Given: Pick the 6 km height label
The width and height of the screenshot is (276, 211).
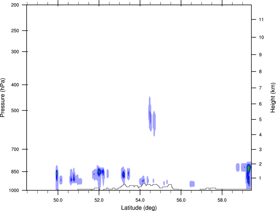Looking at the screenshot, I should (x=260, y=104).
